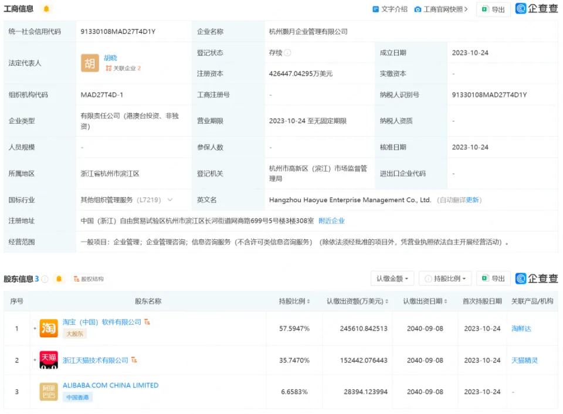Click info icon beside 股东信息 3

click(45, 279)
